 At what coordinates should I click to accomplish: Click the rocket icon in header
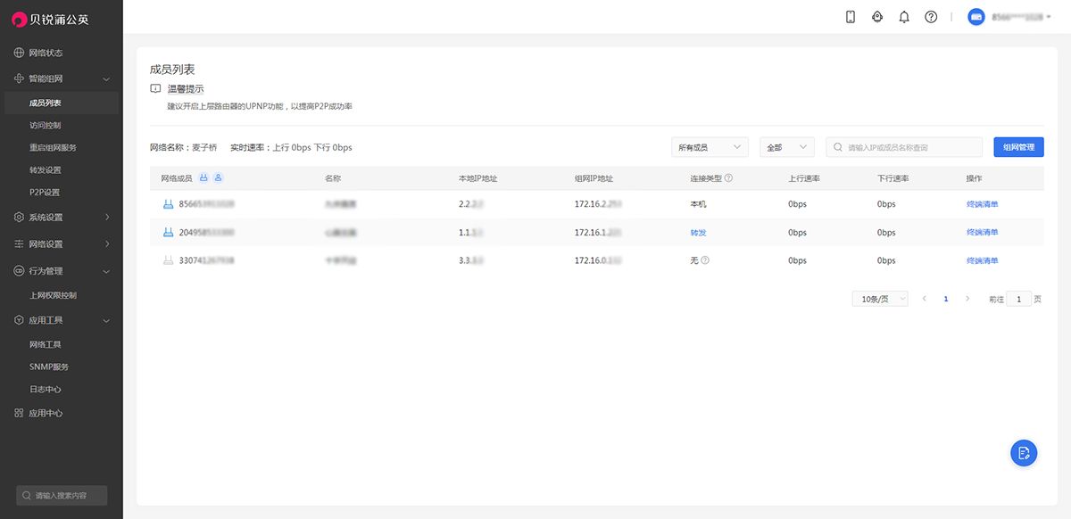pos(877,17)
